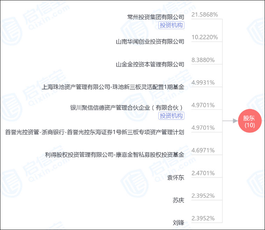Select the 21.5868% share value
265x230 pixels.
(x=205, y=15)
